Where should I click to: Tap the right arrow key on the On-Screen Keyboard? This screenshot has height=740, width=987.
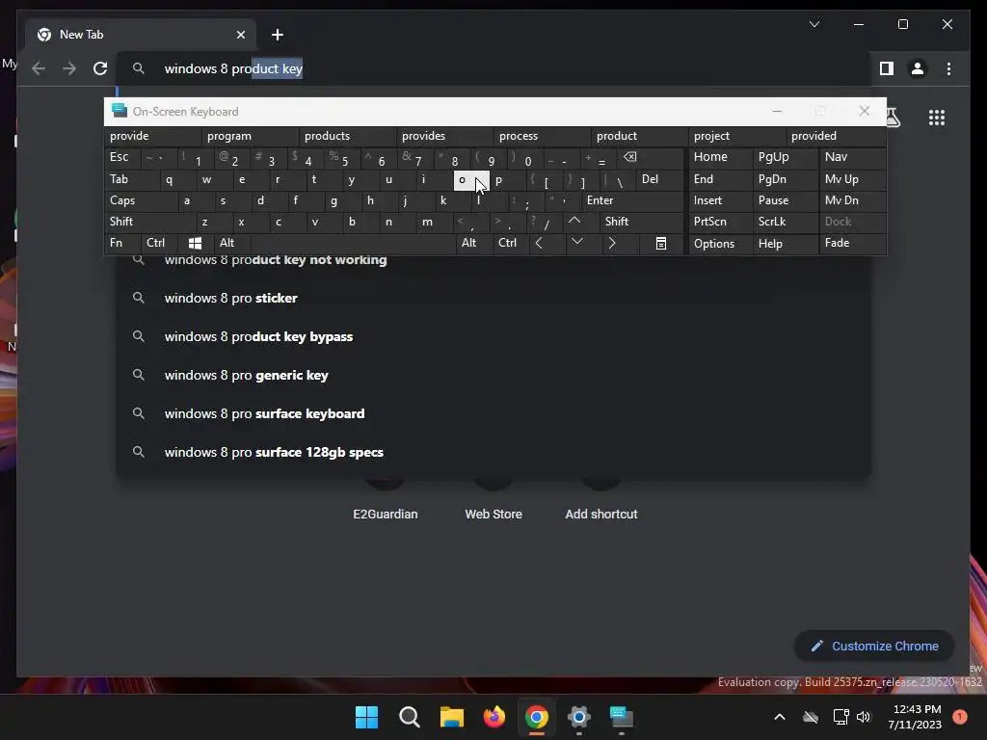pyautogui.click(x=611, y=243)
